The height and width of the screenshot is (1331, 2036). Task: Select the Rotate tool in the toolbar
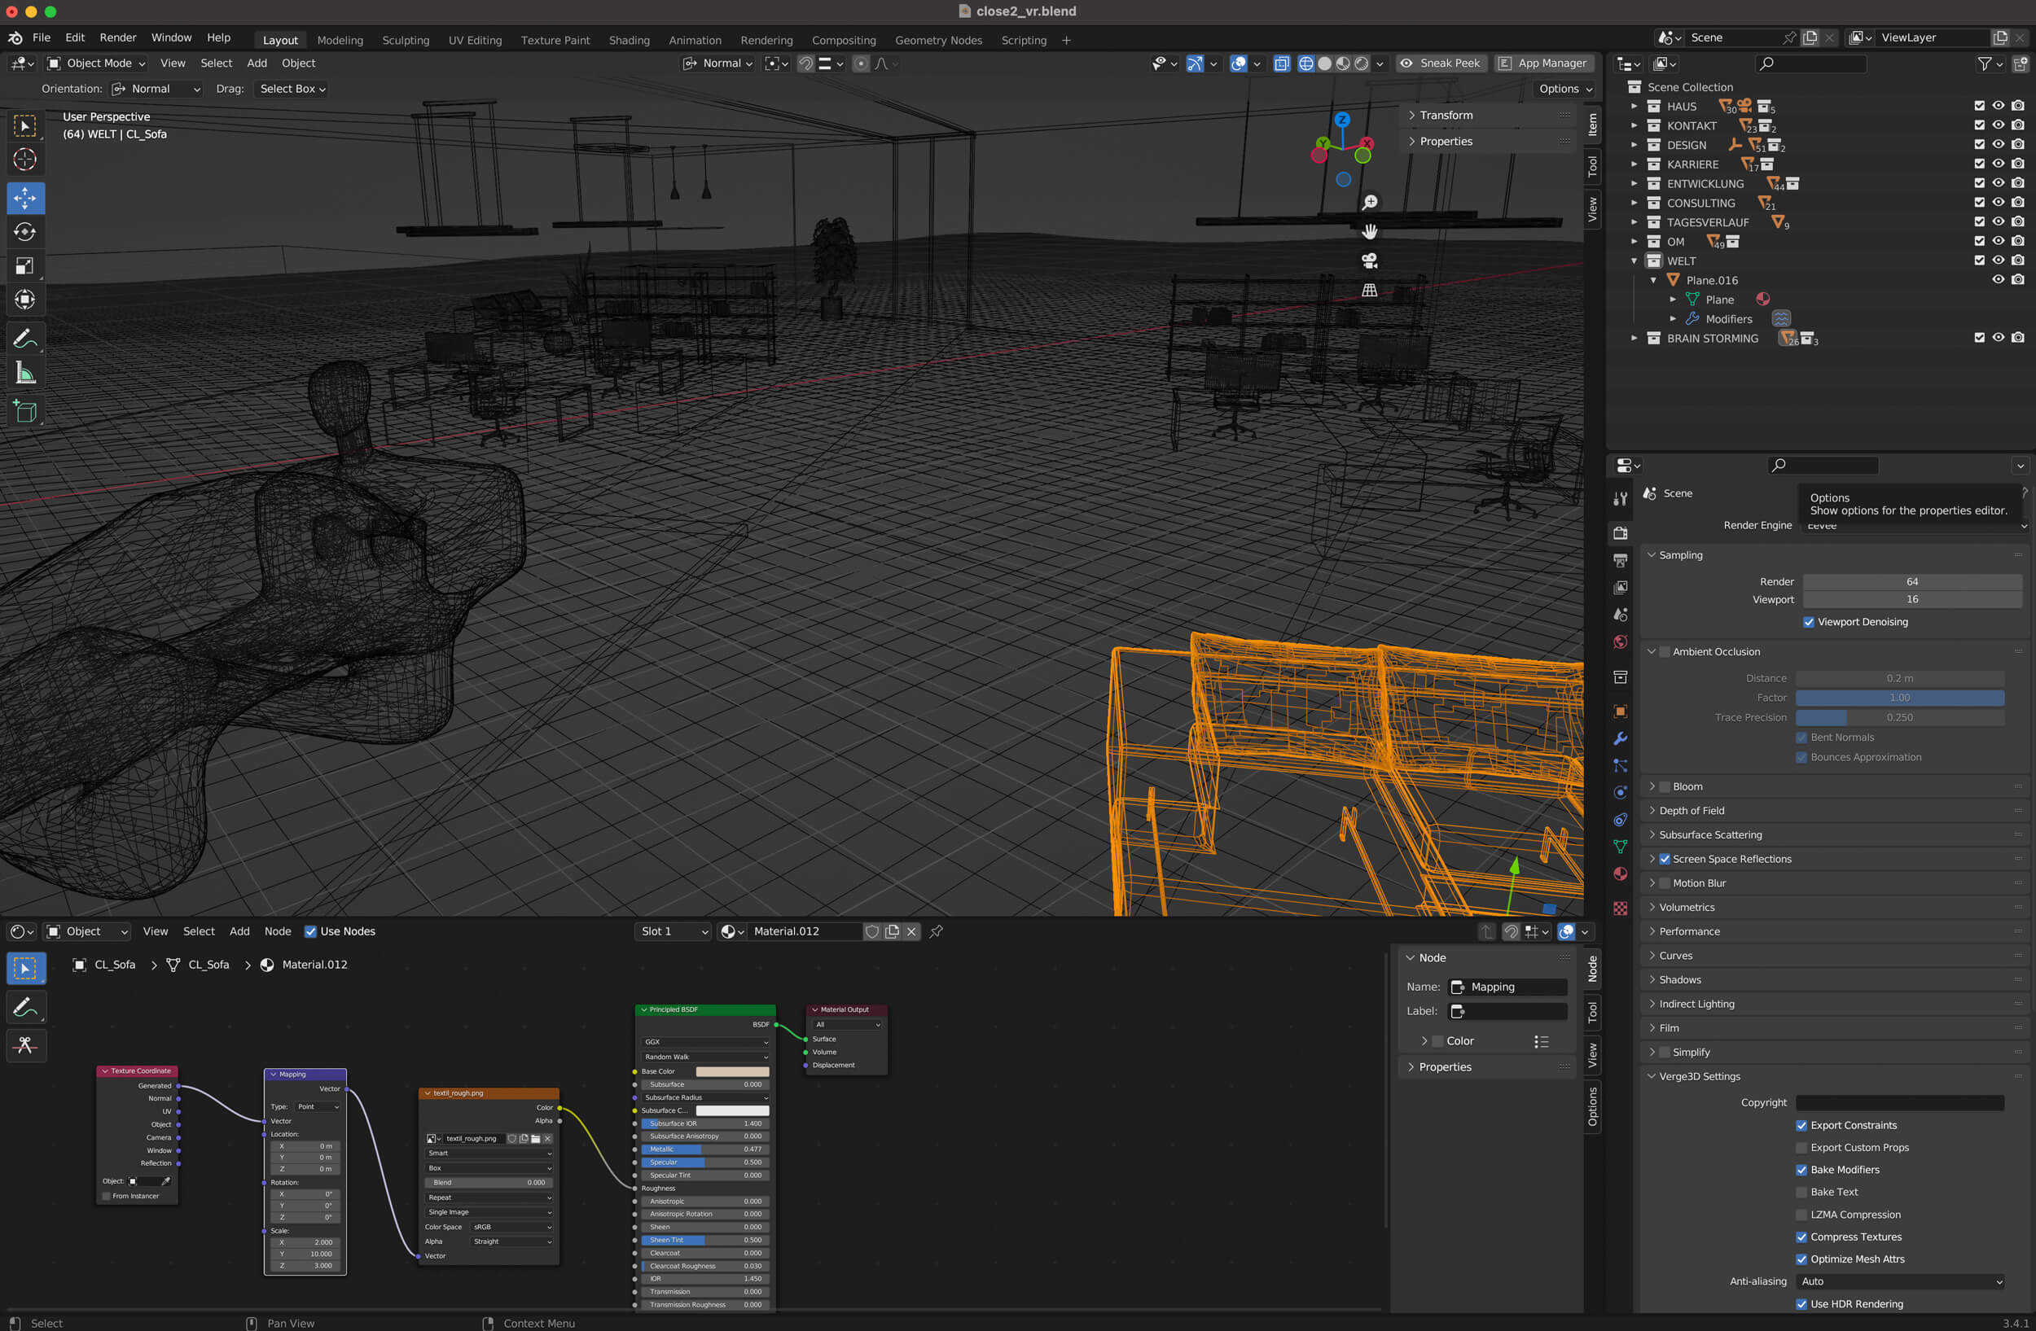24,232
